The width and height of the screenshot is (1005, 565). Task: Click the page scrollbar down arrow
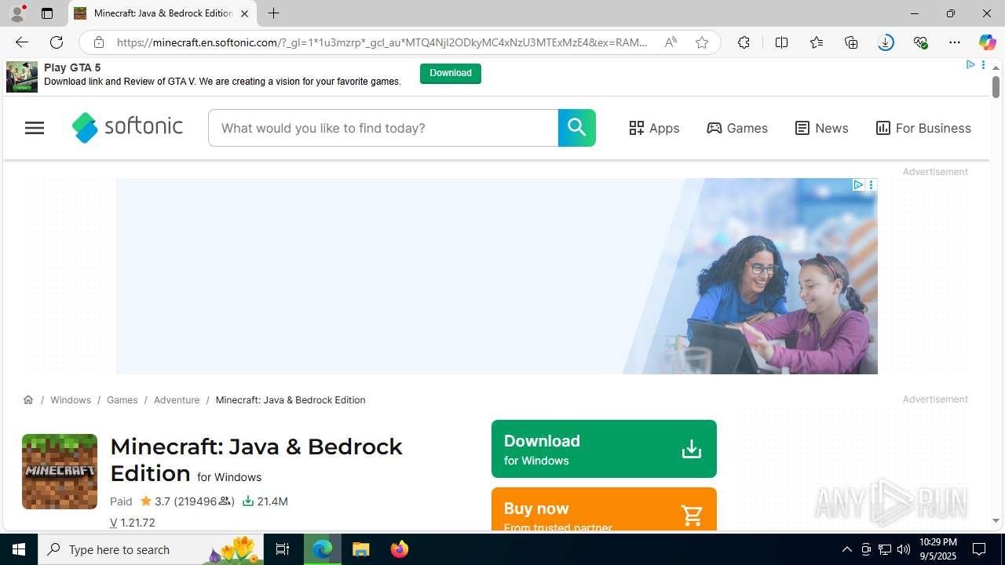click(x=996, y=520)
